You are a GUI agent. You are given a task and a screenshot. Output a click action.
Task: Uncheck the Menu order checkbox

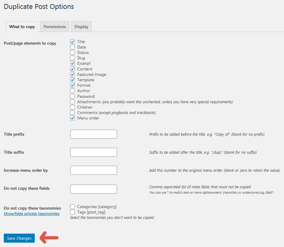(72, 118)
